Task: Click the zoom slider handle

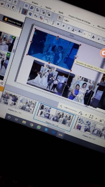Action: (66, 108)
